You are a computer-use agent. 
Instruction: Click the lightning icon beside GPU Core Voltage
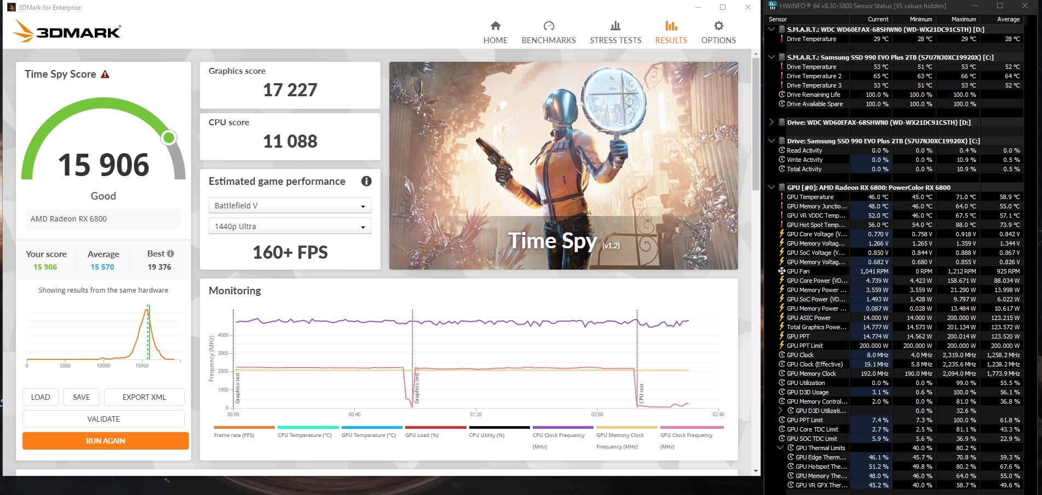click(x=782, y=234)
